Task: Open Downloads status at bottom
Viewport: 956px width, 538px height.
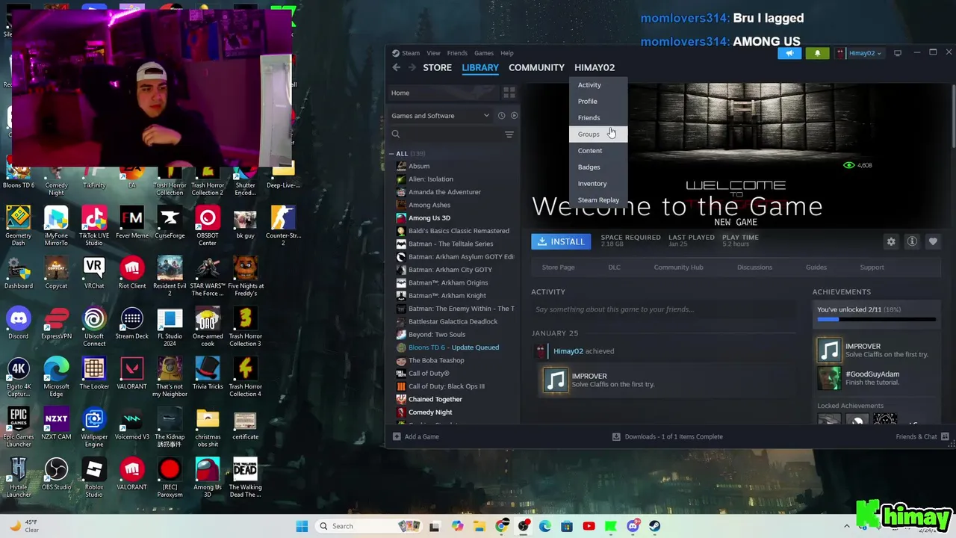Action: click(668, 436)
